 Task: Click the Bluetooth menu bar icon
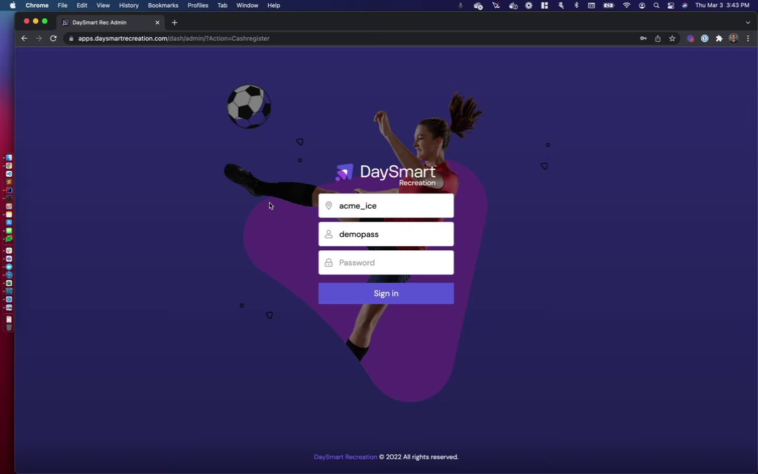pos(576,5)
